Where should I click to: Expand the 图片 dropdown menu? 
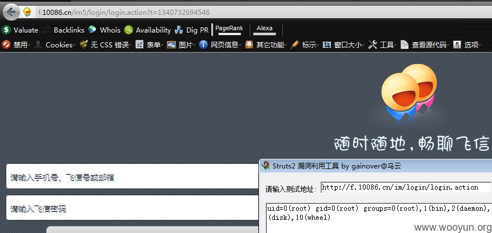tap(187, 45)
